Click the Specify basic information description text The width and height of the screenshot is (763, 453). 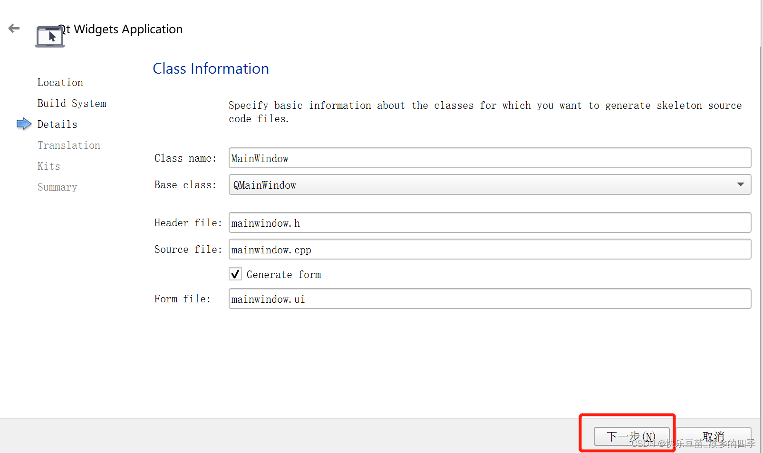(485, 112)
